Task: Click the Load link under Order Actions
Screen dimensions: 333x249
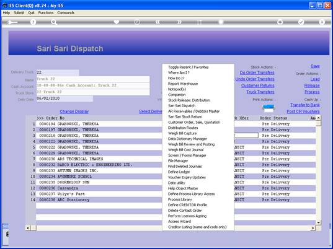Action: [x=315, y=79]
